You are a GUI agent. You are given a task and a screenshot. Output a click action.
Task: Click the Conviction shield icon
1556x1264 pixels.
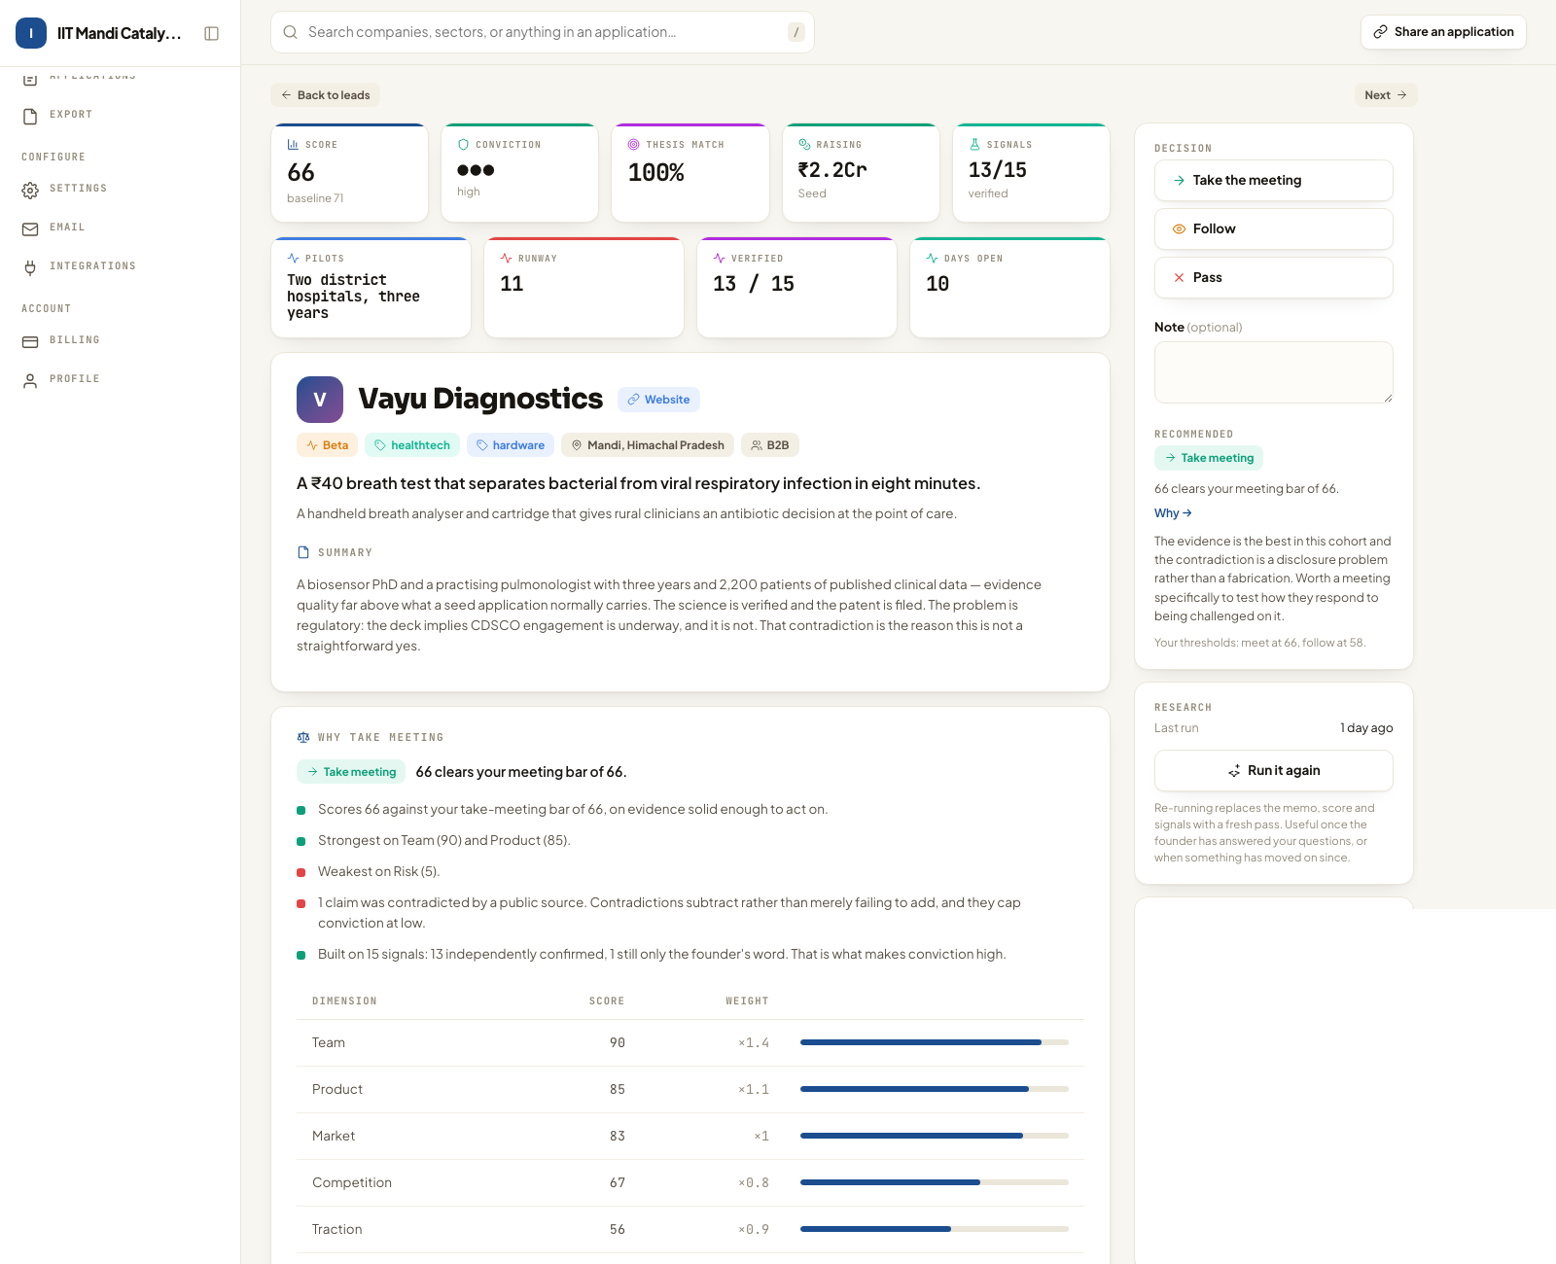[463, 144]
